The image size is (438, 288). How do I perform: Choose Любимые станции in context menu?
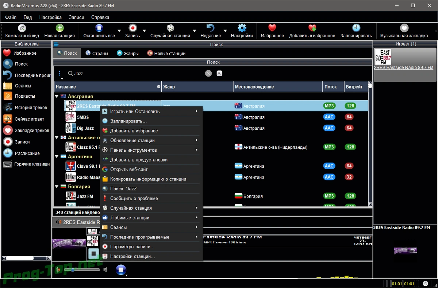point(151,218)
